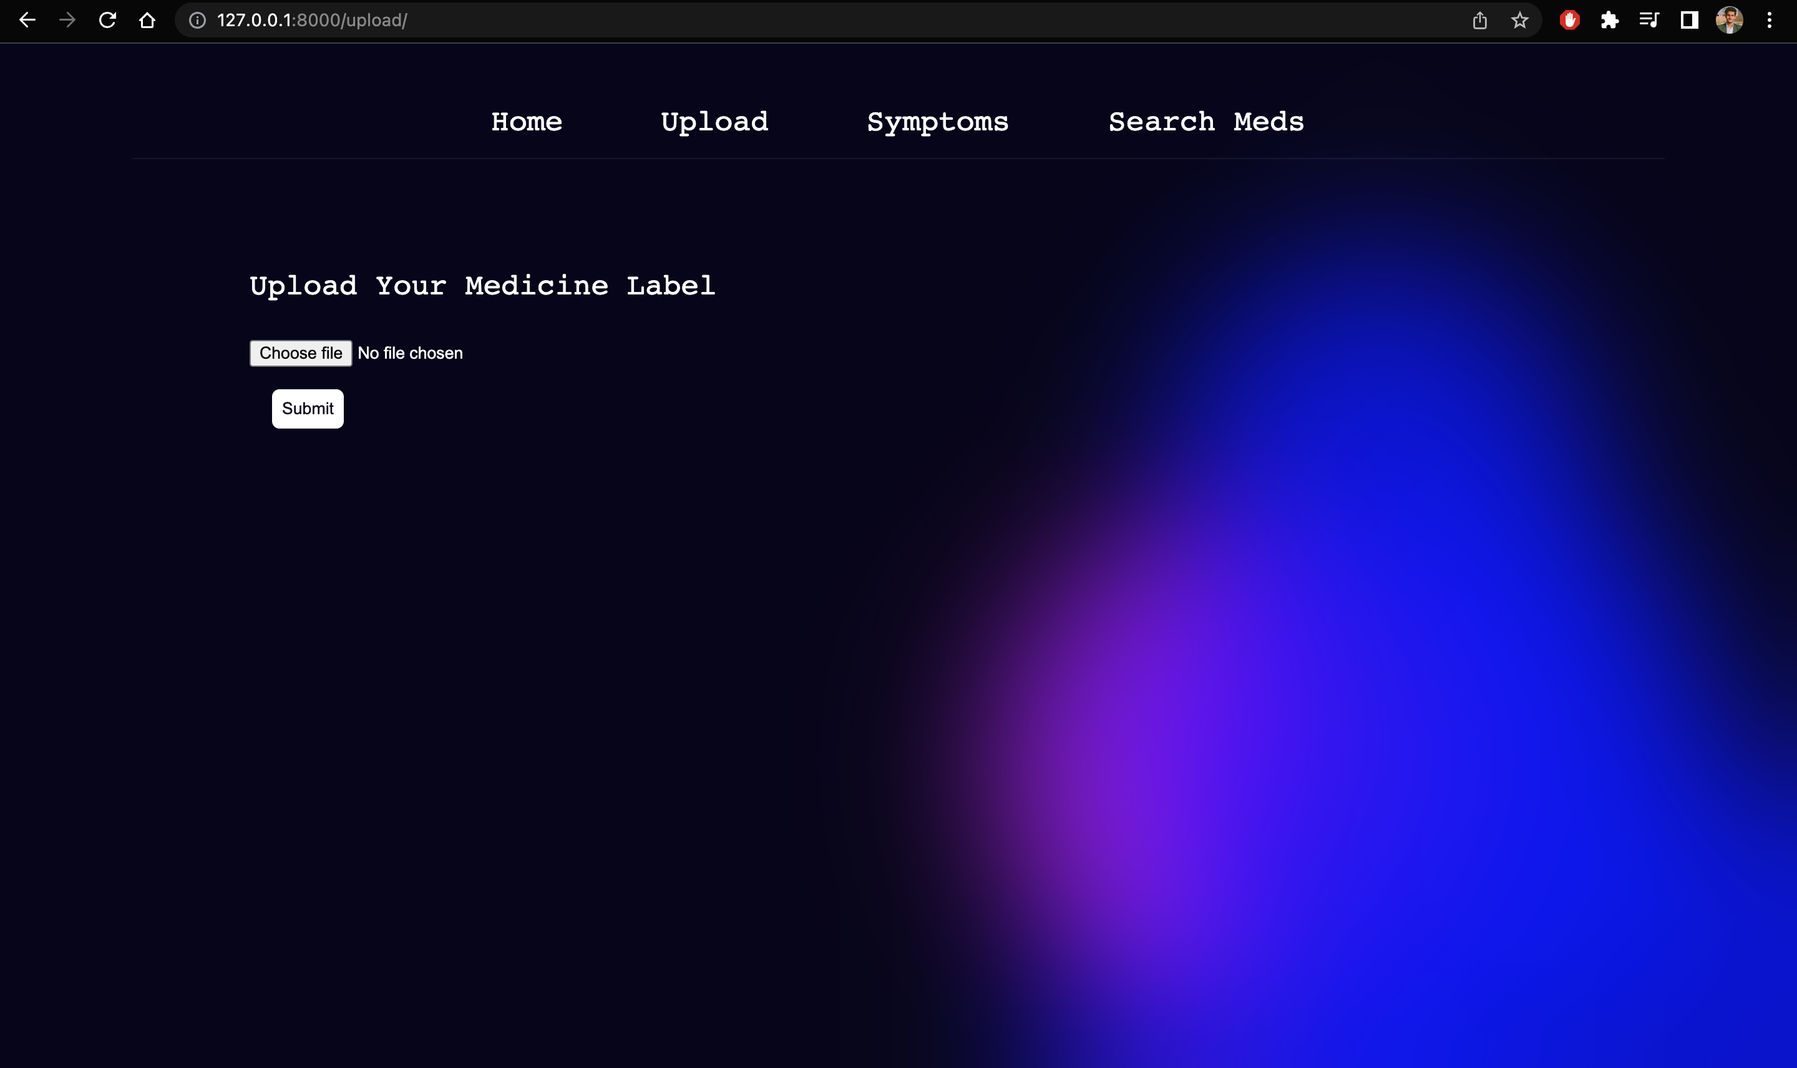Viewport: 1797px width, 1068px height.
Task: Open the red ad blocker extension
Action: tap(1569, 20)
